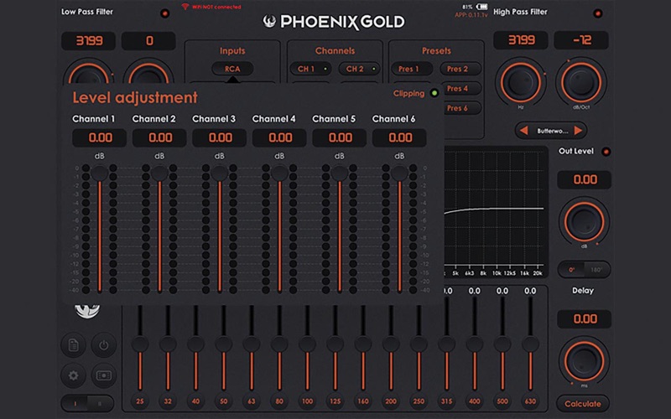Viewport: 671px width, 419px height.
Task: Toggle the Out Level indicator
Action: click(606, 152)
